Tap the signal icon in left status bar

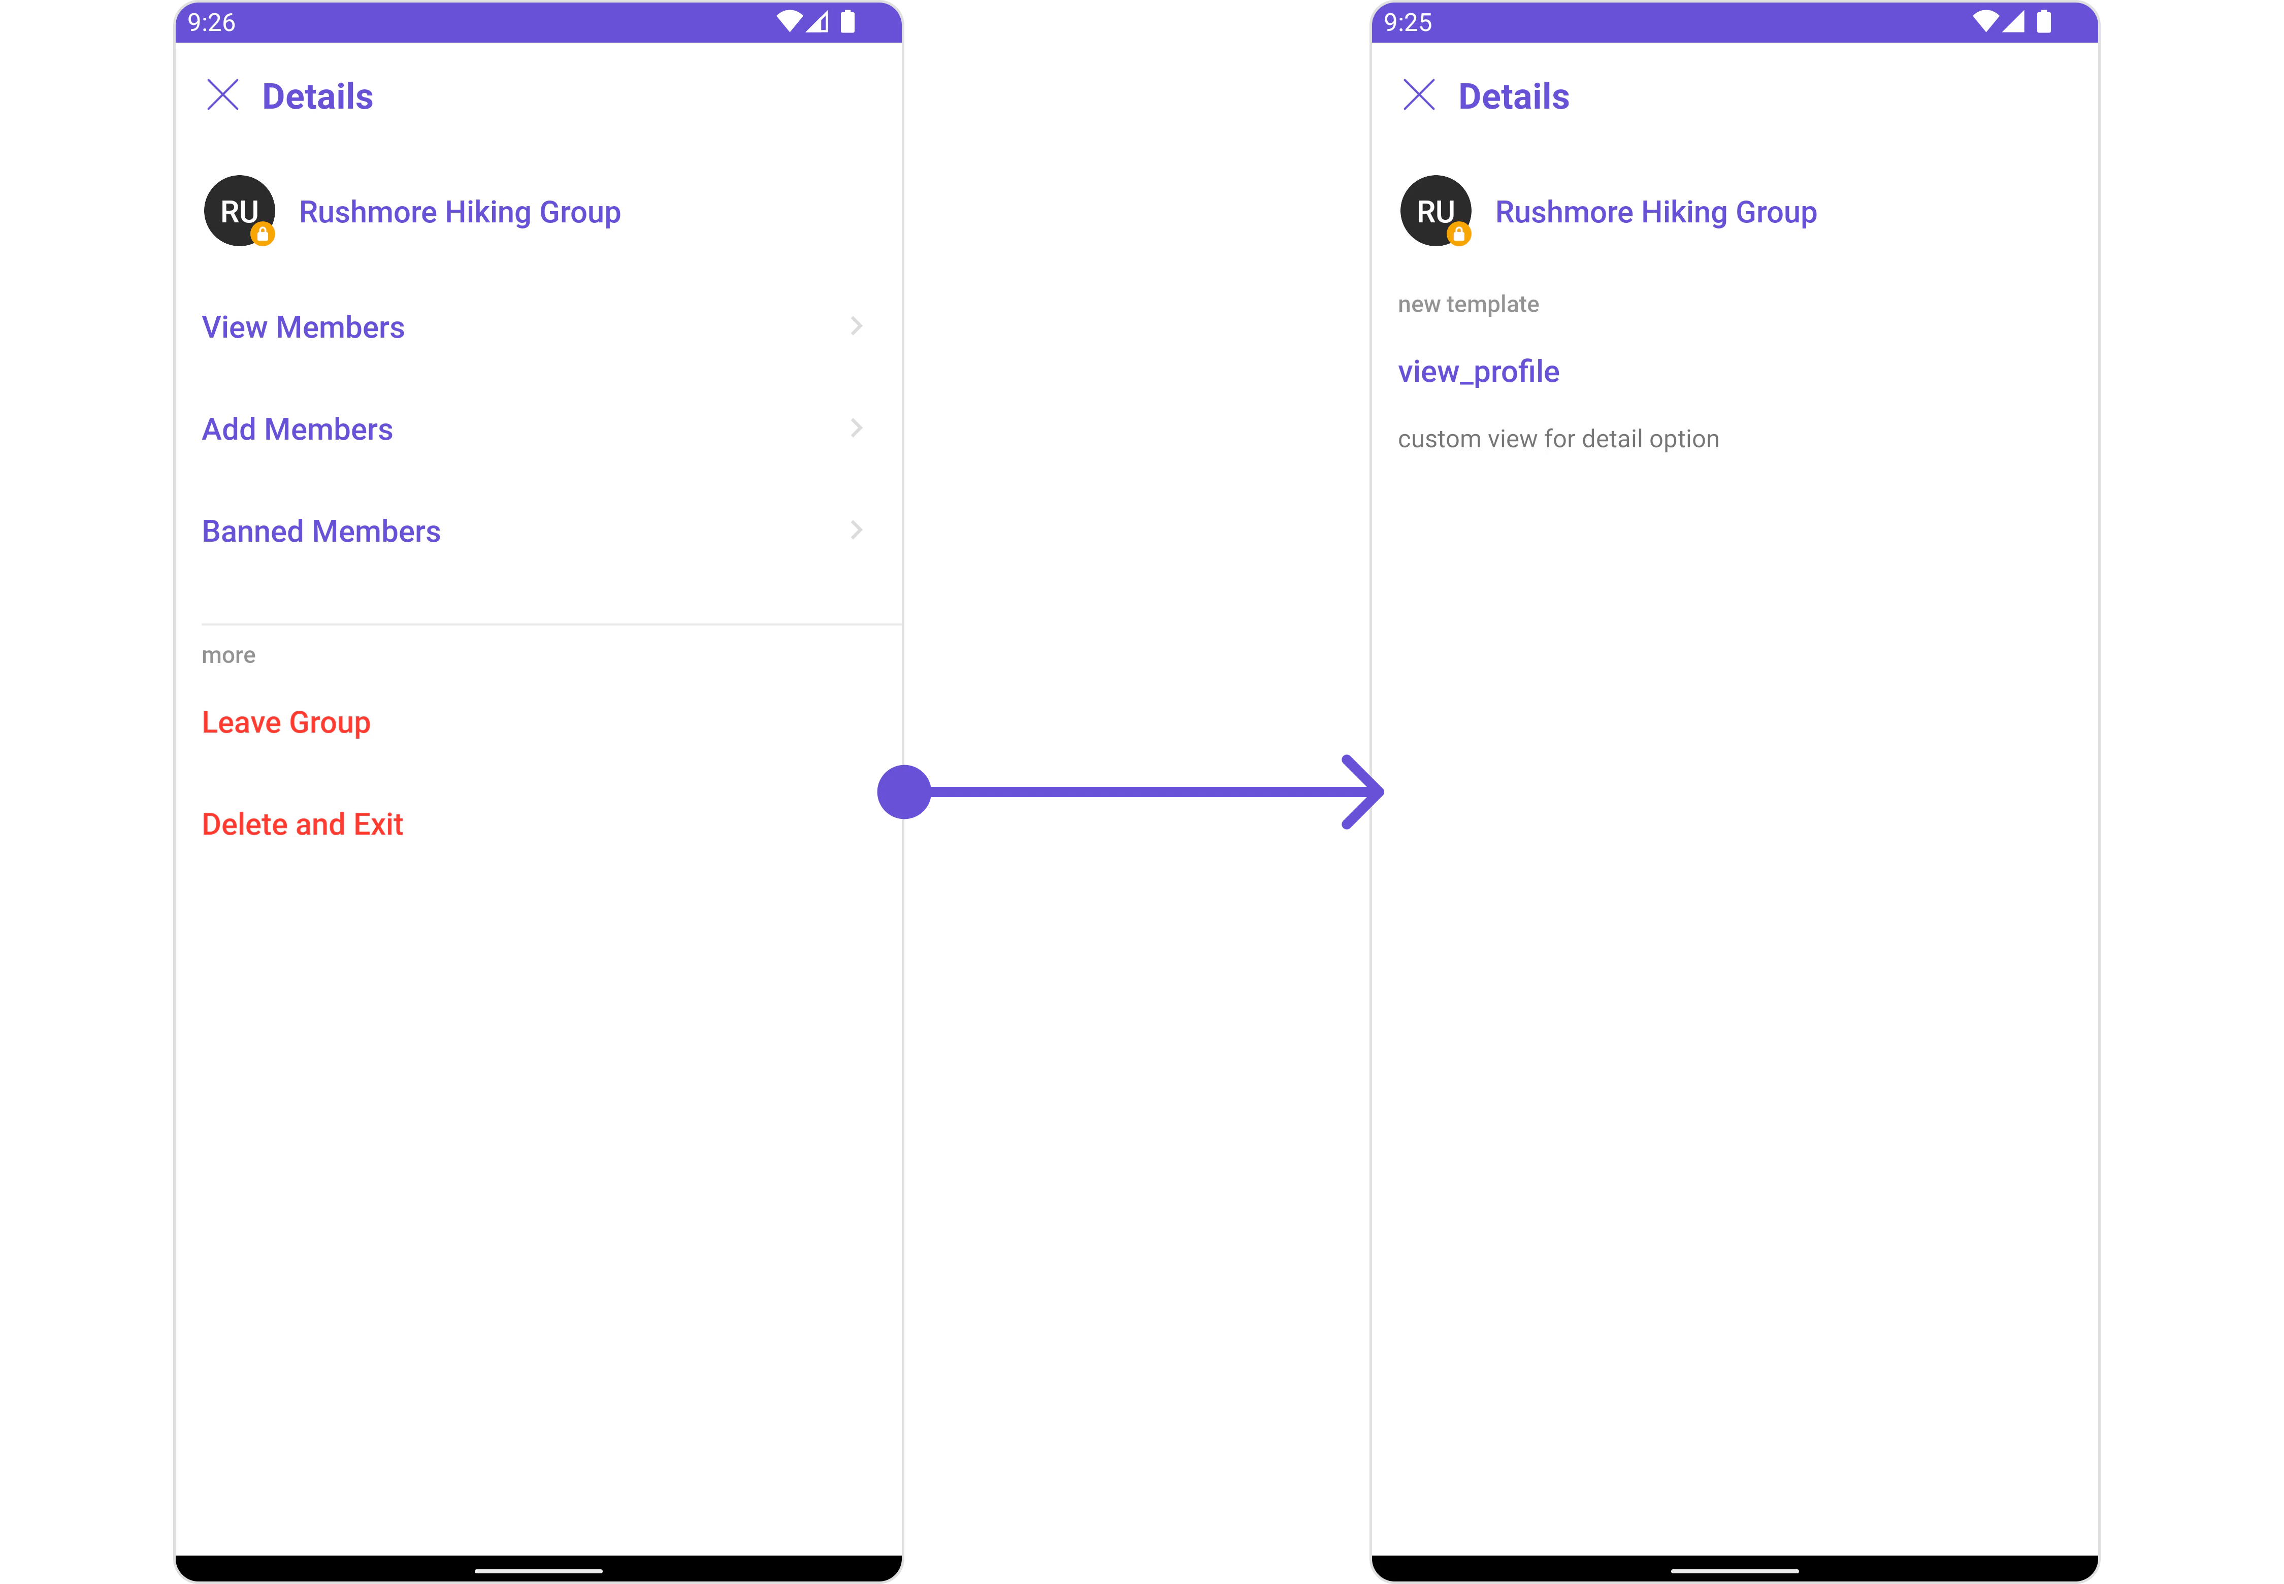pyautogui.click(x=817, y=22)
